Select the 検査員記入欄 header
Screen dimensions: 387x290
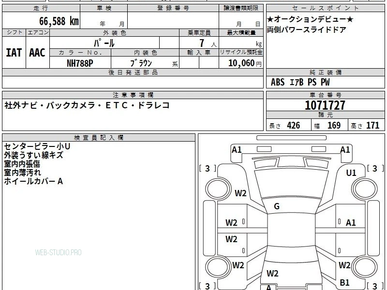click(99, 138)
